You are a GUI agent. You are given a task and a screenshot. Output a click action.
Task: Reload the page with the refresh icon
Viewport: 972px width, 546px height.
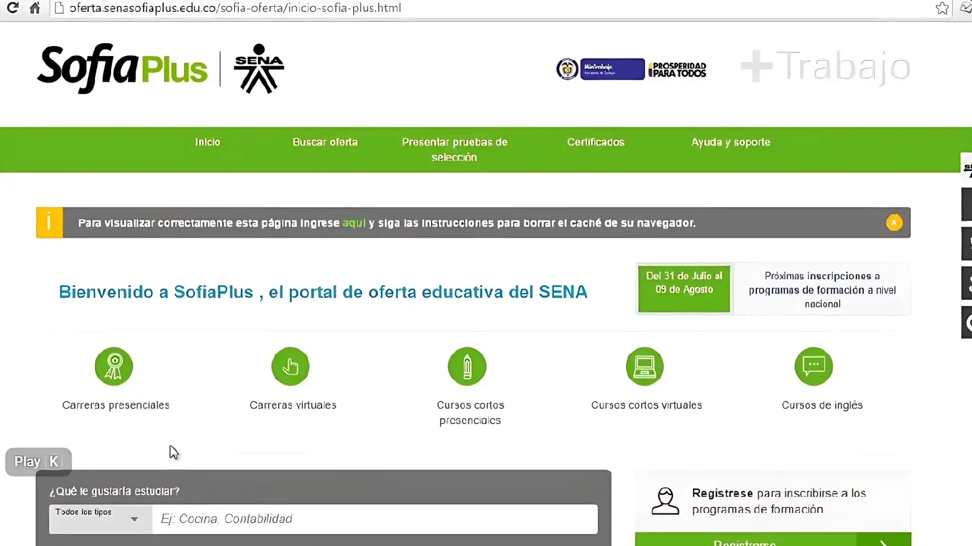(12, 8)
